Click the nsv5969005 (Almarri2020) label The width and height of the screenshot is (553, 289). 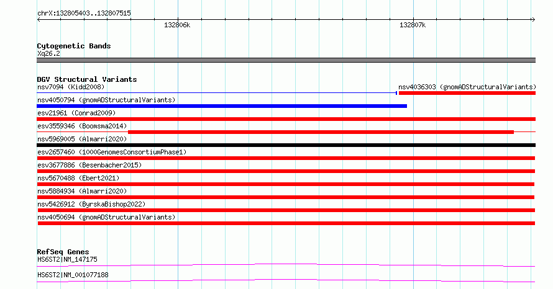(x=82, y=139)
